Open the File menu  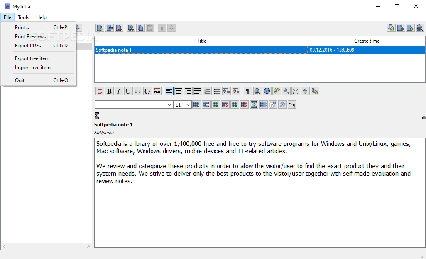[x=7, y=17]
